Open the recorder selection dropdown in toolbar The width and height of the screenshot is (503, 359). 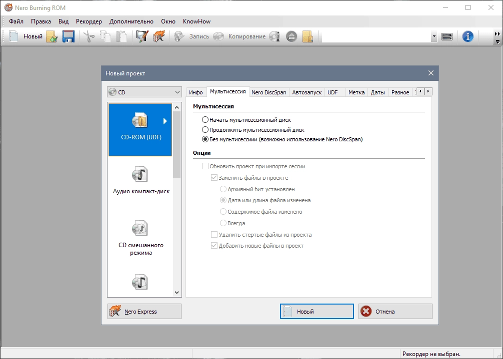tap(433, 36)
